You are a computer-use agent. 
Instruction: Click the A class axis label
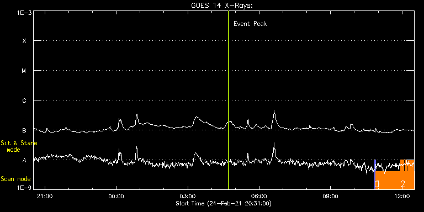tap(24, 160)
